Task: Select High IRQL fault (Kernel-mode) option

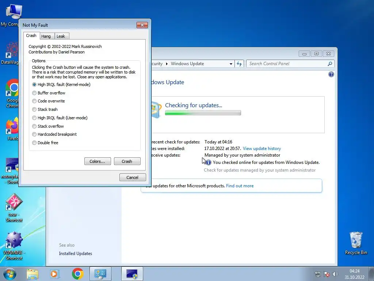Action: coord(61,85)
